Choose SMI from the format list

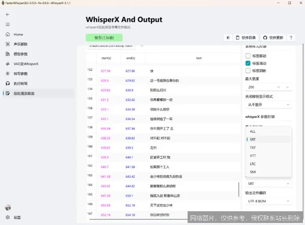click(x=268, y=172)
